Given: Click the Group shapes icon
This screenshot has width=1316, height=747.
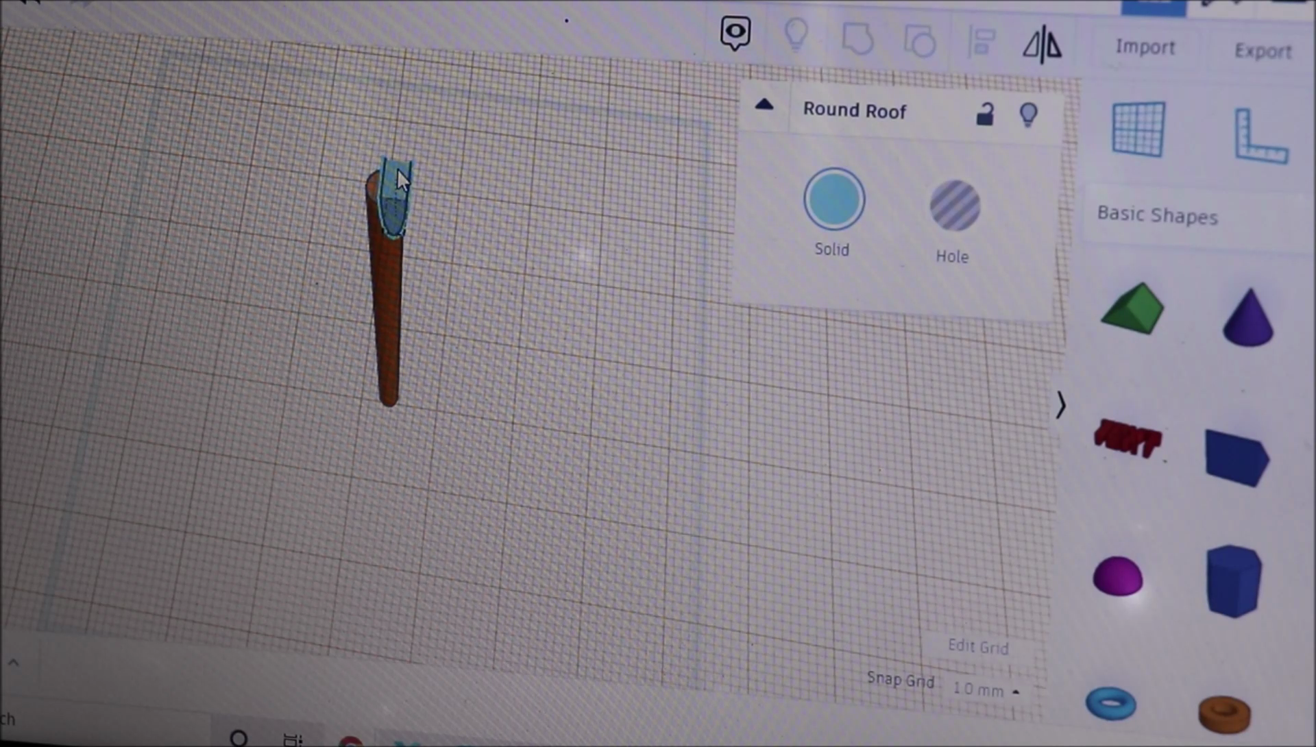Looking at the screenshot, I should pyautogui.click(x=857, y=39).
